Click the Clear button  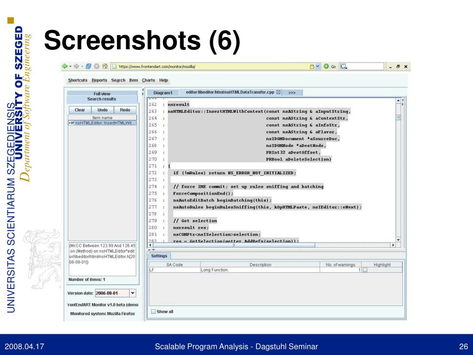coord(79,110)
